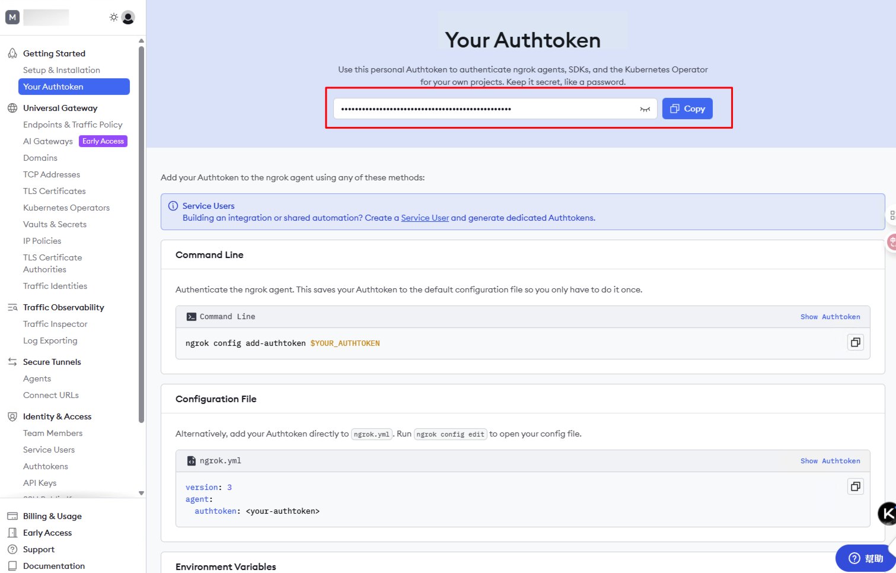
Task: Click the masked authtoken input field
Action: pos(495,109)
